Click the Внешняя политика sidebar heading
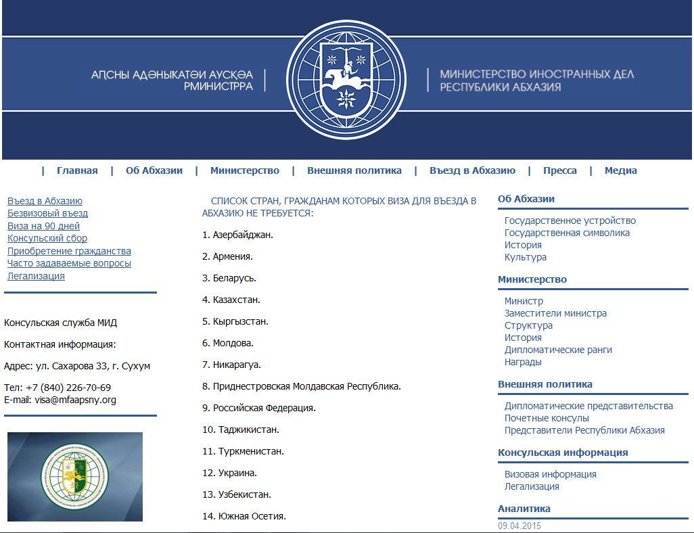Viewport: 694px width, 533px height. [545, 384]
